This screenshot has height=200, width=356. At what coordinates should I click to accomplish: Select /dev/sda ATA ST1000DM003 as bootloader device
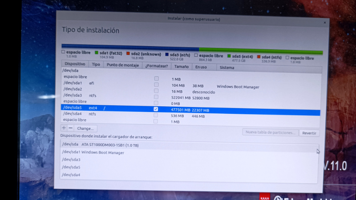tap(107, 144)
